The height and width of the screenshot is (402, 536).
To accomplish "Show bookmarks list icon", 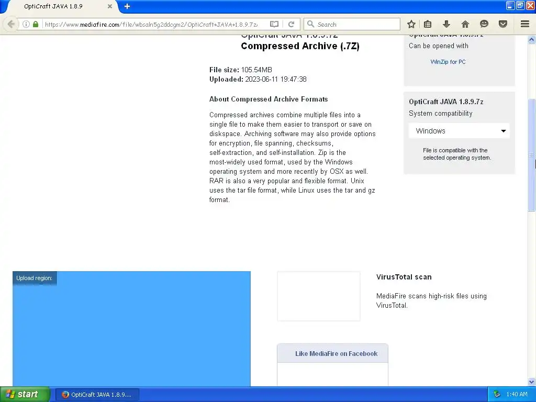I will 428,24.
